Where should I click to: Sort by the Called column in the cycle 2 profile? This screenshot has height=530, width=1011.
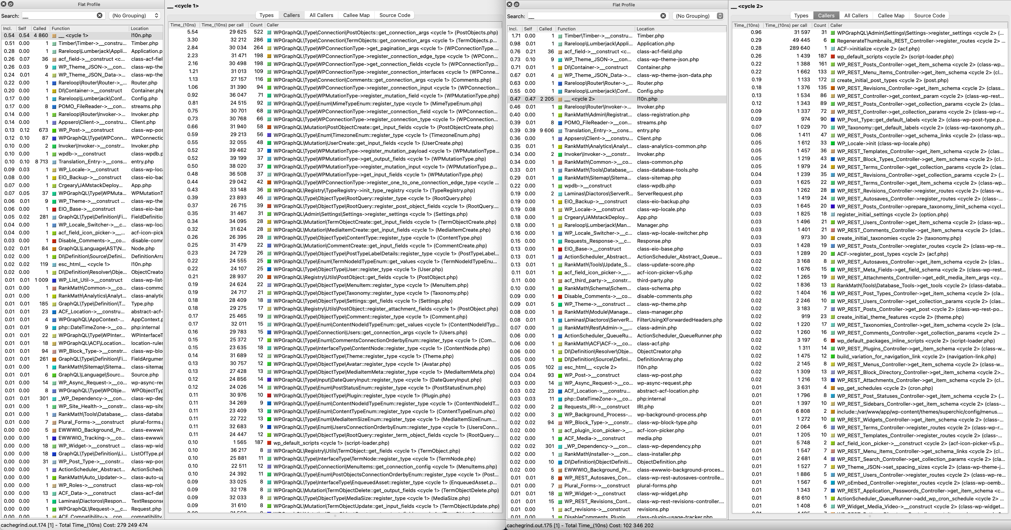point(545,29)
